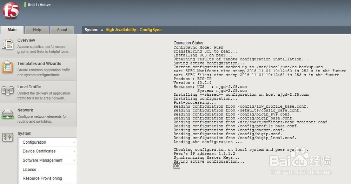Open the Network device icon
Viewport: 351px width, 184px height.
point(7,114)
